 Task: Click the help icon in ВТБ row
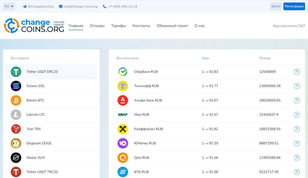[x=297, y=172]
